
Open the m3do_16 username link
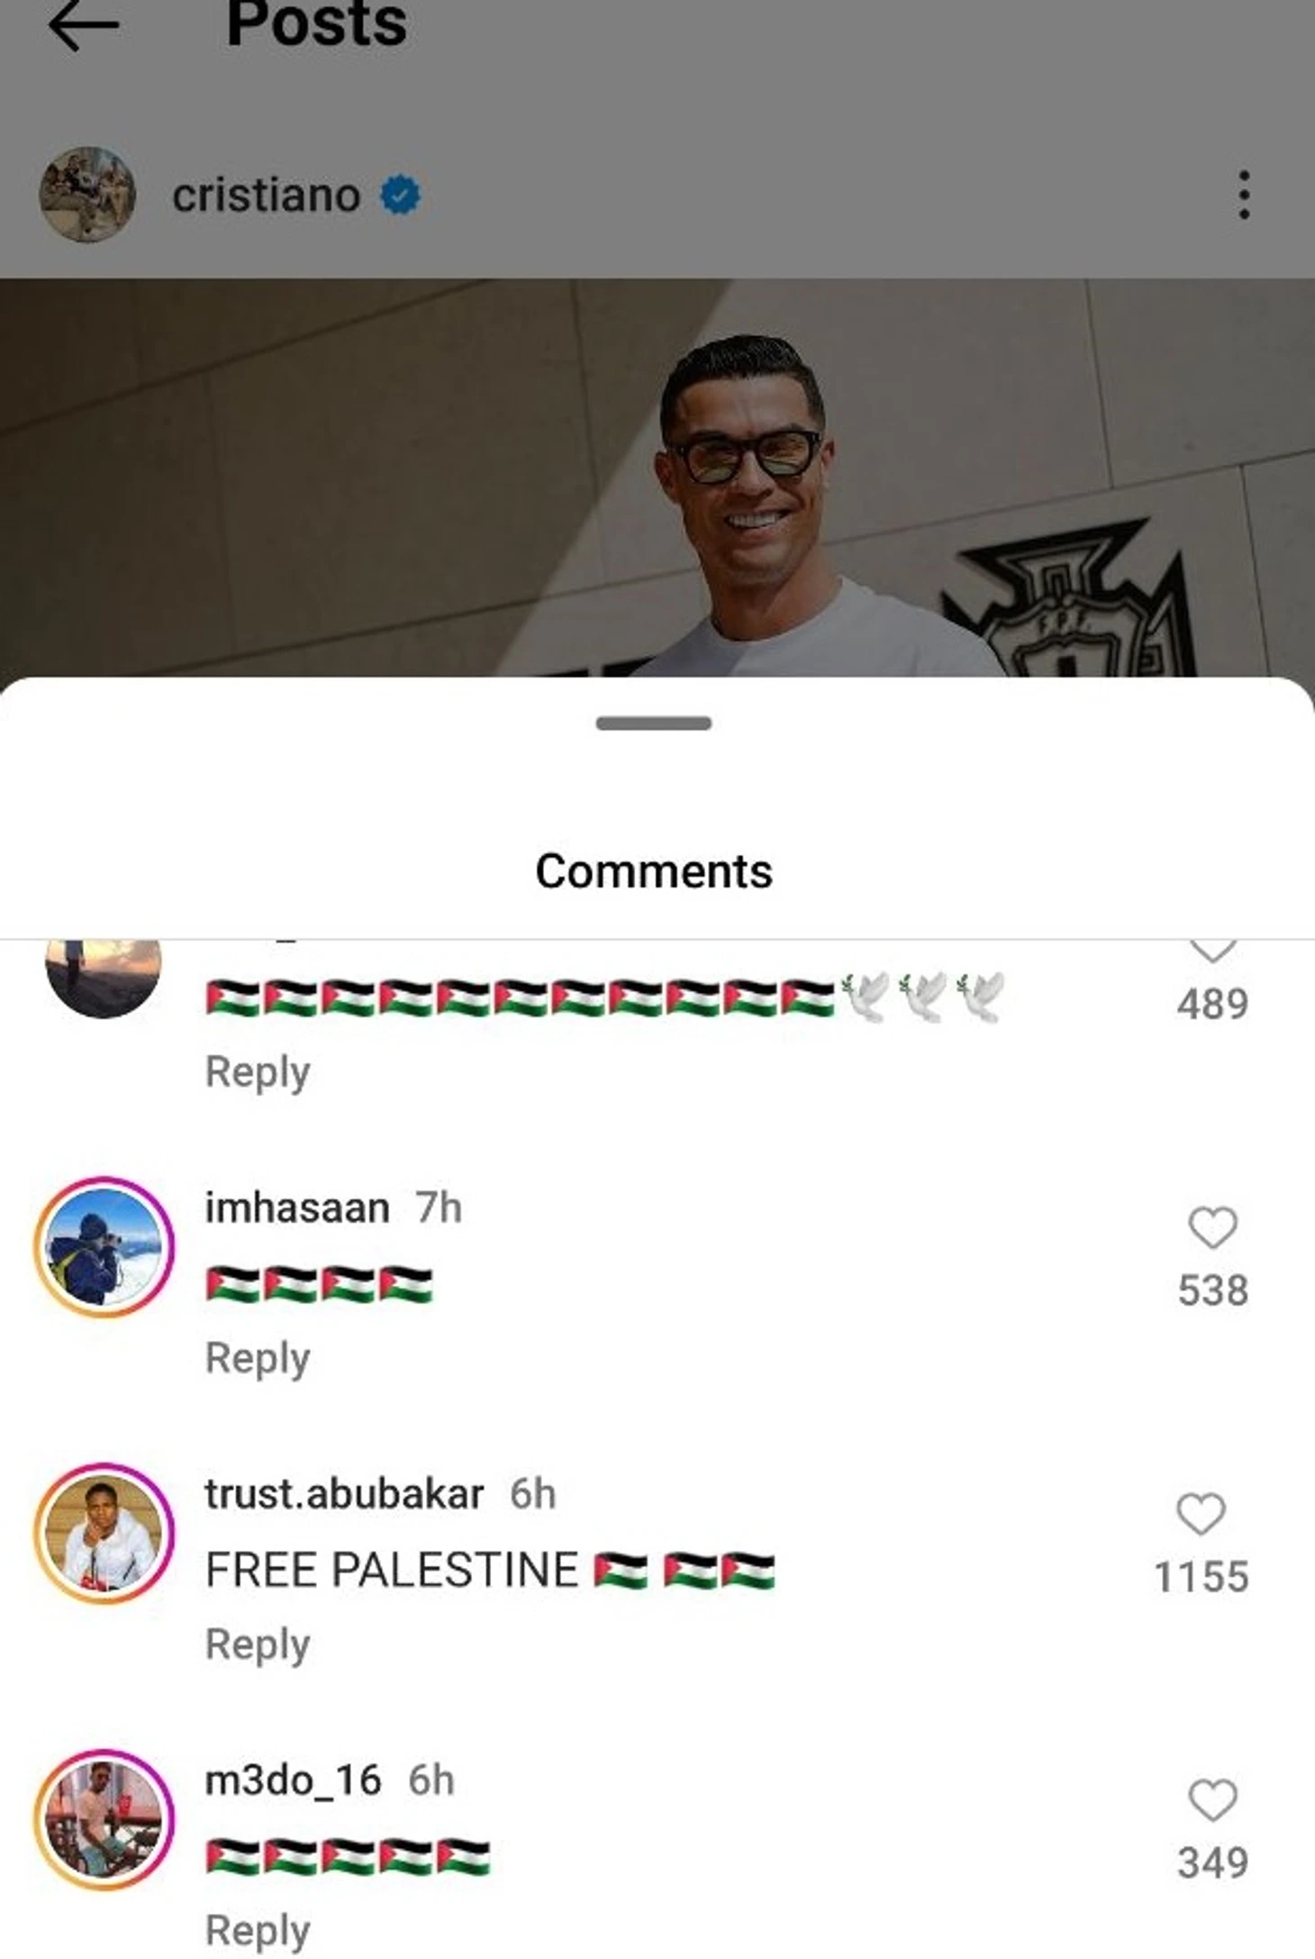click(x=294, y=1781)
